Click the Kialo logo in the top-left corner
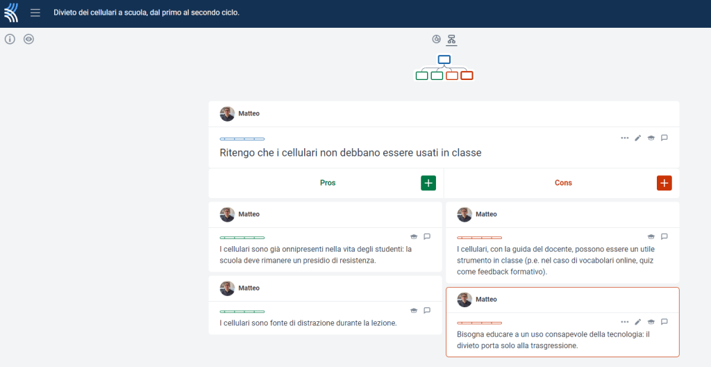Image resolution: width=711 pixels, height=367 pixels. [x=12, y=13]
